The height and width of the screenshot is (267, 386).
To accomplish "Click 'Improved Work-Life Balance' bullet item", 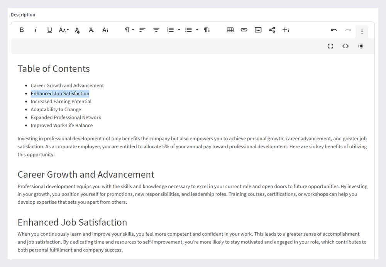I will pyautogui.click(x=61, y=125).
